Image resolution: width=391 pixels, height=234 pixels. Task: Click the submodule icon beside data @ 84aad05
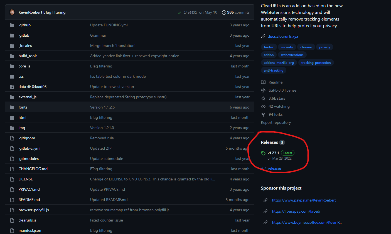pos(12,87)
